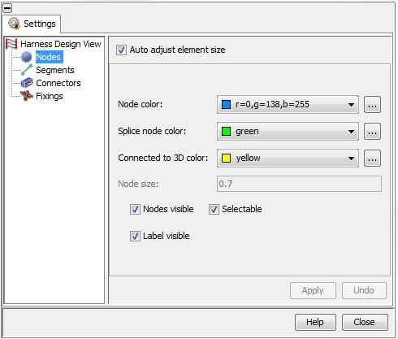Select Segments in the settings tree

coord(55,70)
